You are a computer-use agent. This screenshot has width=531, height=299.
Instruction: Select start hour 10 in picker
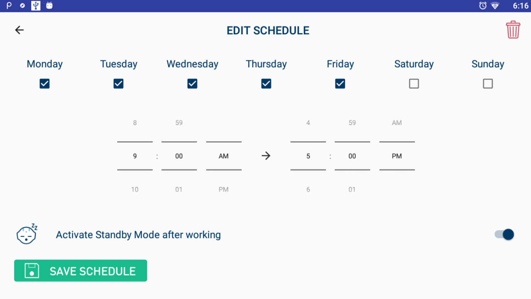click(x=135, y=189)
